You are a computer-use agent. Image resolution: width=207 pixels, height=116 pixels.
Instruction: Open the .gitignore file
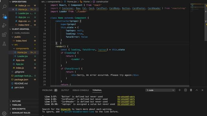click(24, 72)
